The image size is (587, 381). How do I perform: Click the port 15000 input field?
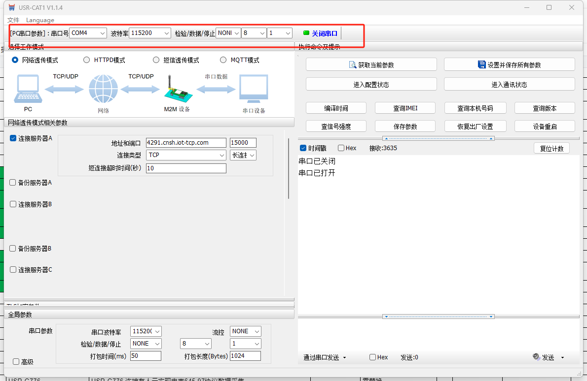(x=243, y=143)
